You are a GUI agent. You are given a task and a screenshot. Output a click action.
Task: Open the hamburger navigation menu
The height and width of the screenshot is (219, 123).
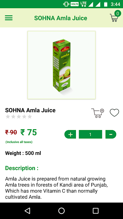[9, 18]
